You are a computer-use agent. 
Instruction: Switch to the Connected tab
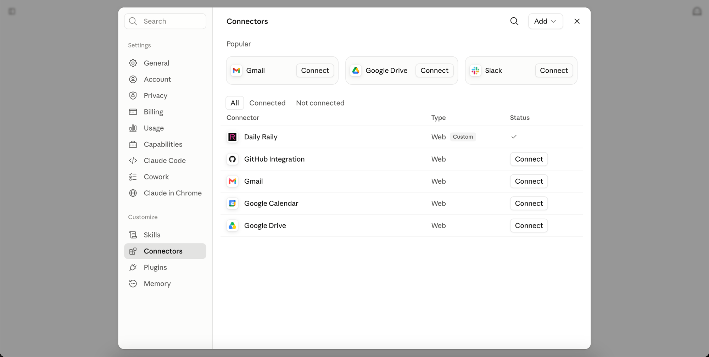point(267,103)
